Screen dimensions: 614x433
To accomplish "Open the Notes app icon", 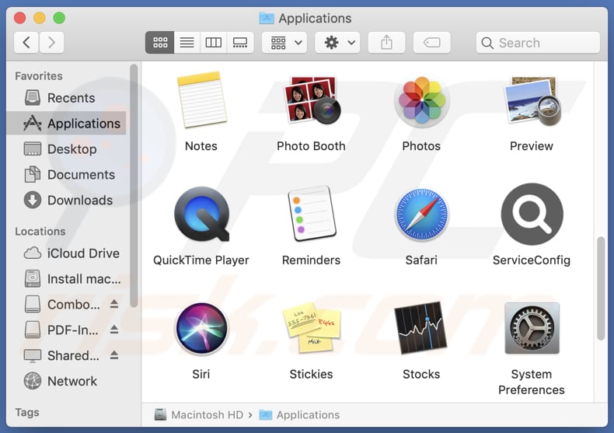I will pos(201,100).
